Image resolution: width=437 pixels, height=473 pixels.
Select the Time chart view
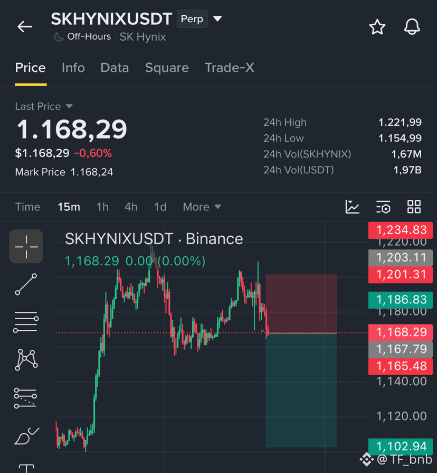click(x=27, y=207)
